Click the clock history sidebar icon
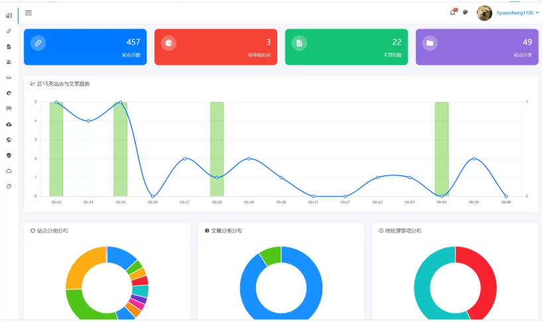The image size is (546, 322). coord(9,186)
